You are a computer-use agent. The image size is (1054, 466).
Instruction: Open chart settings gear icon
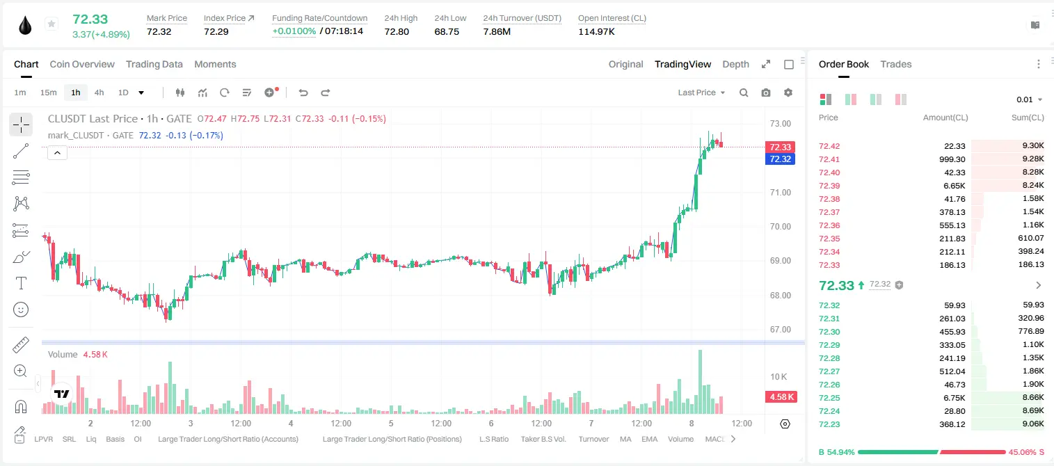click(788, 93)
